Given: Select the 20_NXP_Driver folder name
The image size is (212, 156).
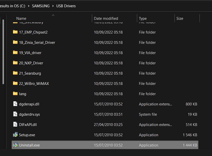Looking at the screenshot, I should (x=31, y=63).
